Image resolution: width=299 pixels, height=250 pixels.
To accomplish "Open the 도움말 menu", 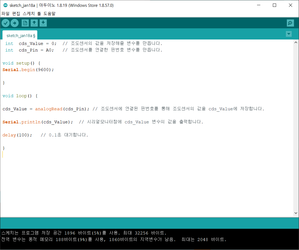I will click(49, 14).
